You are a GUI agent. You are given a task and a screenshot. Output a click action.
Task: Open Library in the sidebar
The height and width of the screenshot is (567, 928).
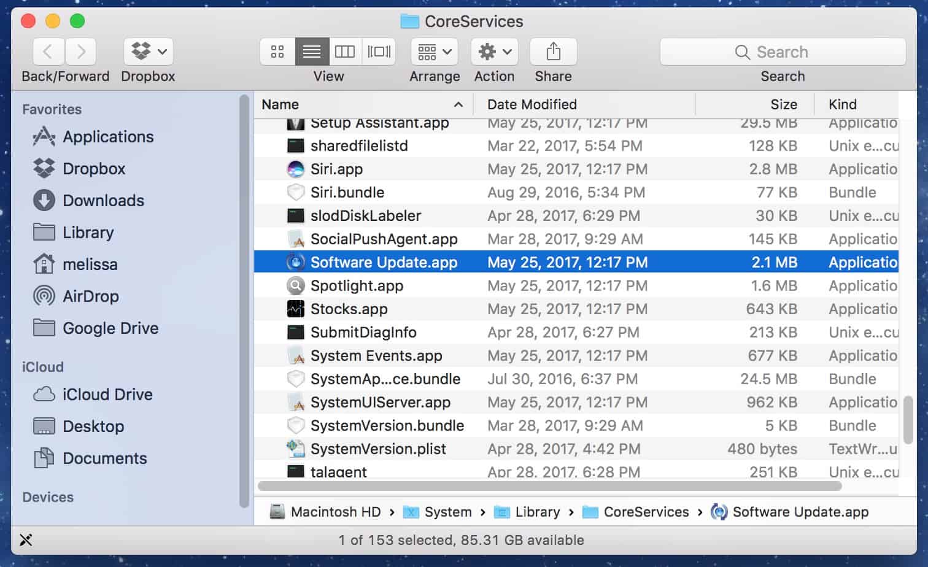73,233
